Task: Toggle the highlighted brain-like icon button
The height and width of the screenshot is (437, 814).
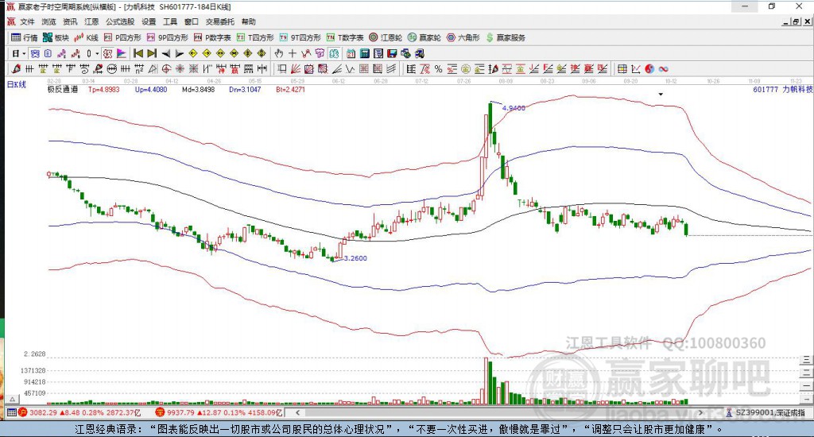Action: [334, 53]
